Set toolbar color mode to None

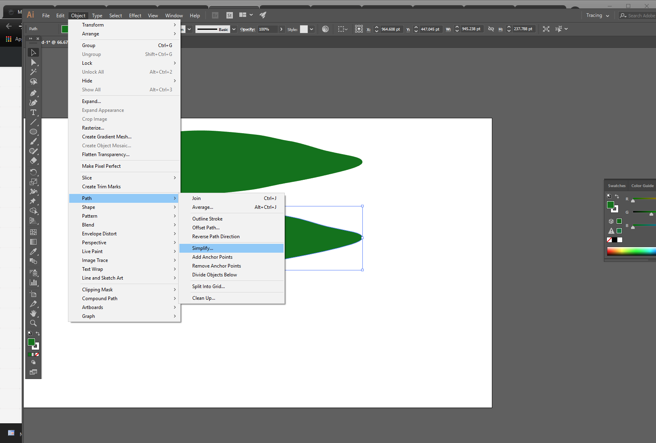(x=37, y=354)
